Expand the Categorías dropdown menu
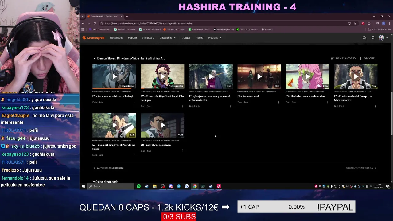Screen dimensions: 393x221 [168, 38]
